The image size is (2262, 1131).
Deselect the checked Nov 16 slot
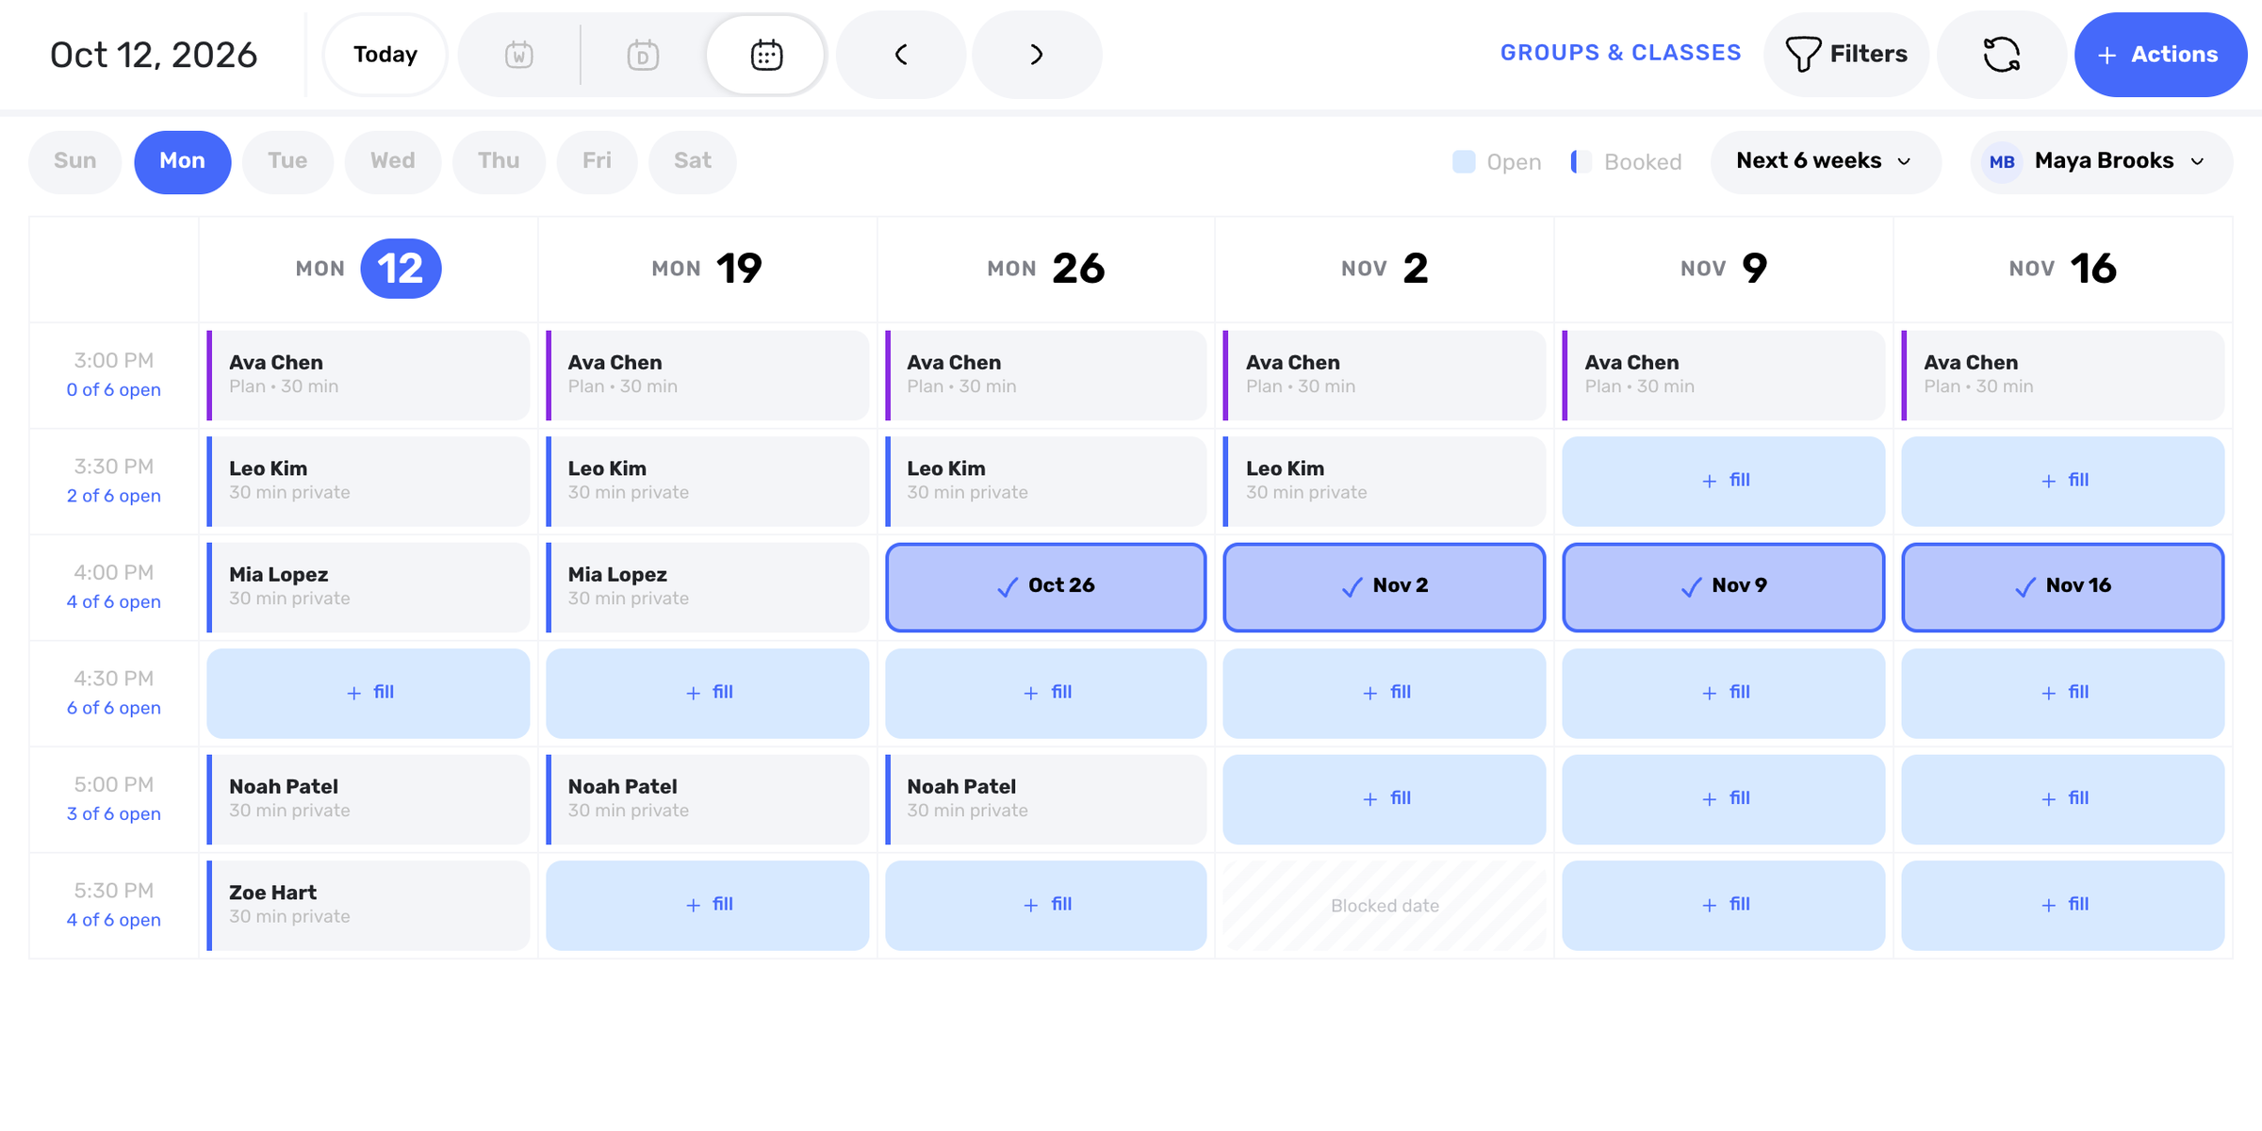(x=2062, y=586)
